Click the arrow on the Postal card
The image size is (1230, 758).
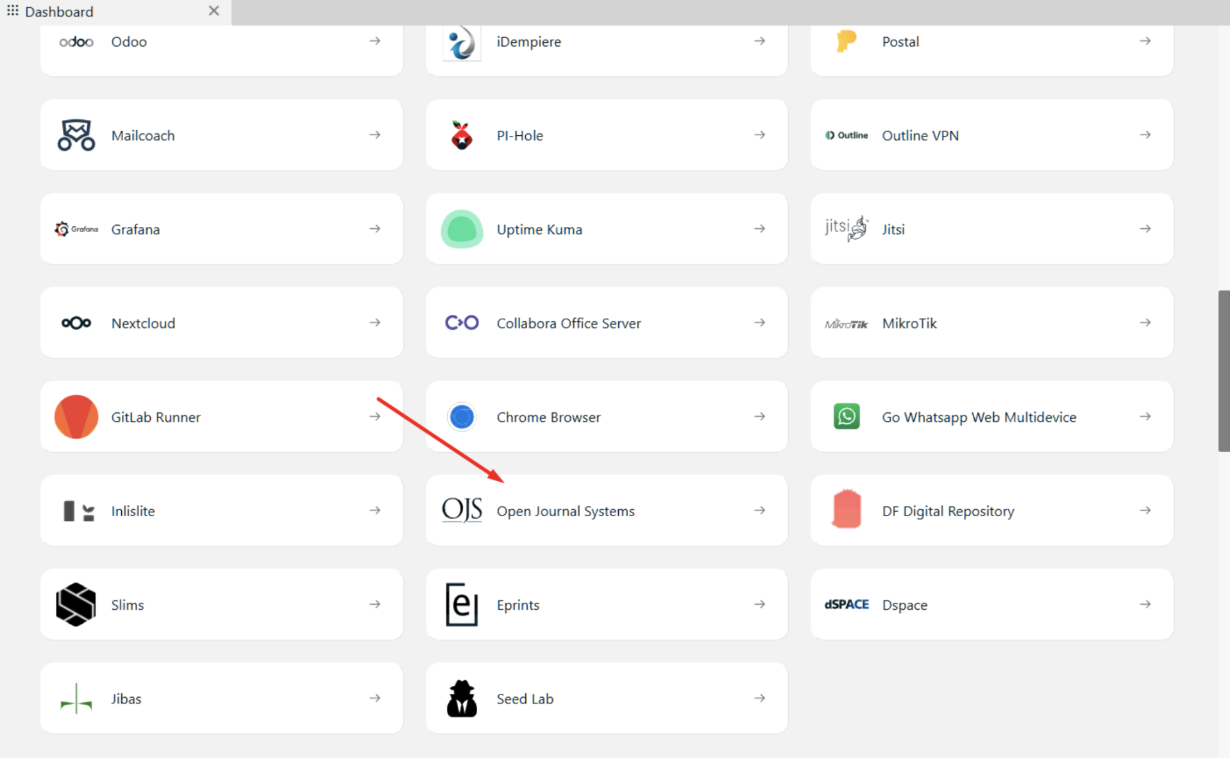tap(1145, 41)
